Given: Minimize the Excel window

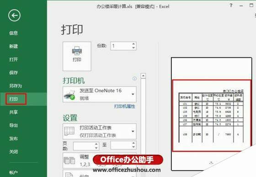Looking at the screenshot, I should pos(241,6).
